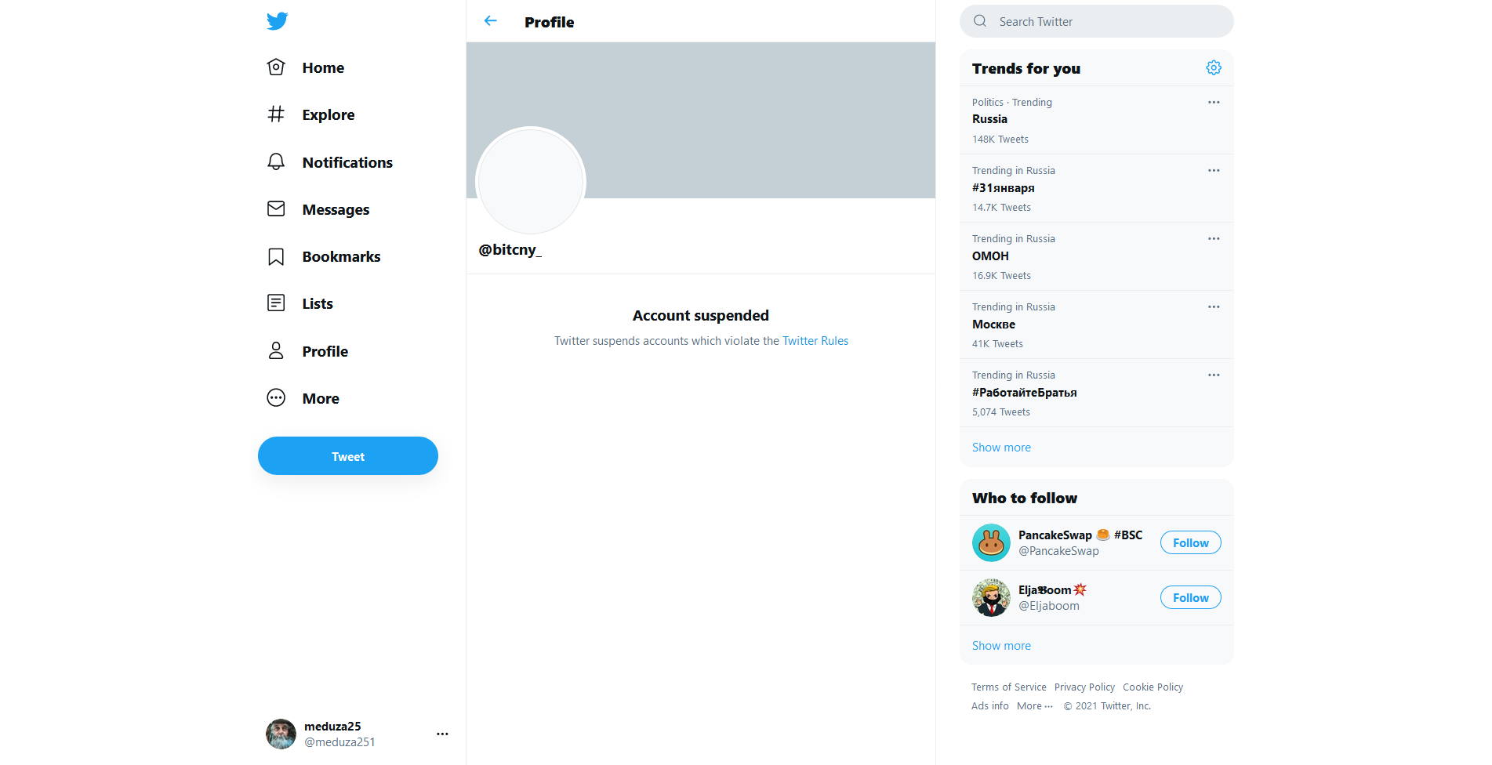The width and height of the screenshot is (1492, 765).
Task: Select Profile in navigation menu
Action: click(x=308, y=351)
